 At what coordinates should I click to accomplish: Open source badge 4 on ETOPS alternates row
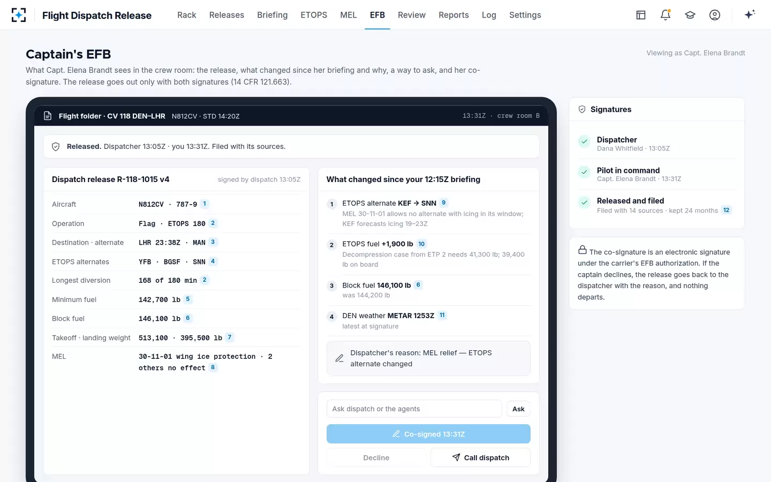click(x=213, y=261)
